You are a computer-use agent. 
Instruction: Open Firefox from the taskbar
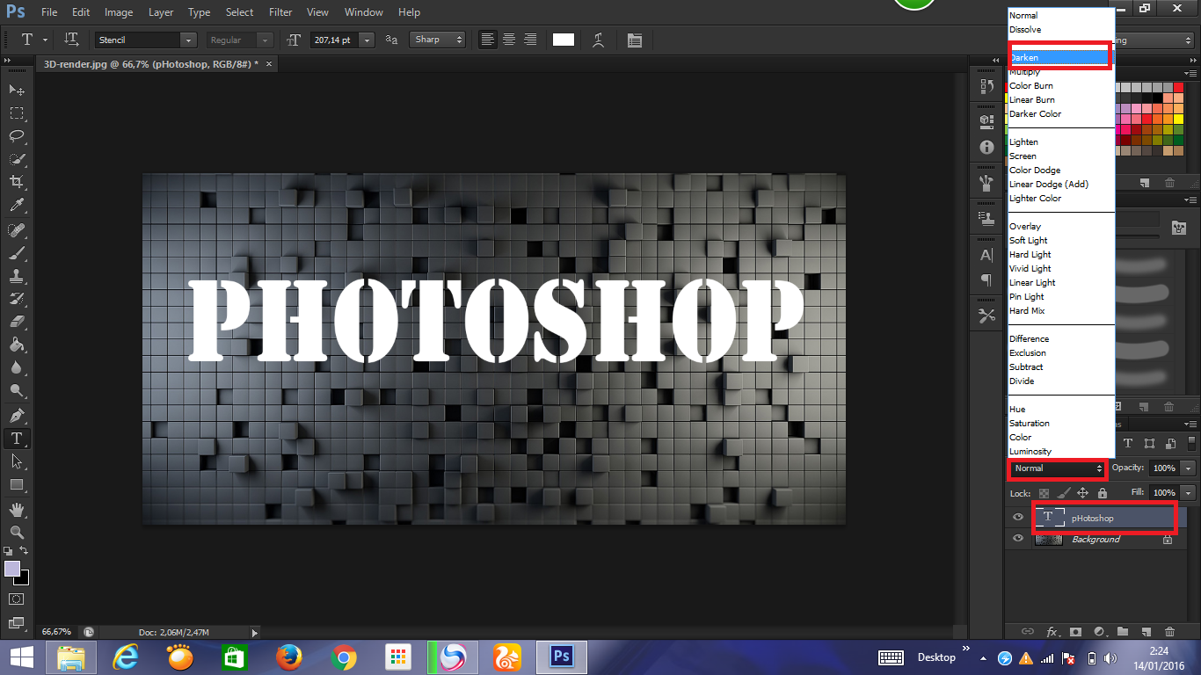coord(288,657)
